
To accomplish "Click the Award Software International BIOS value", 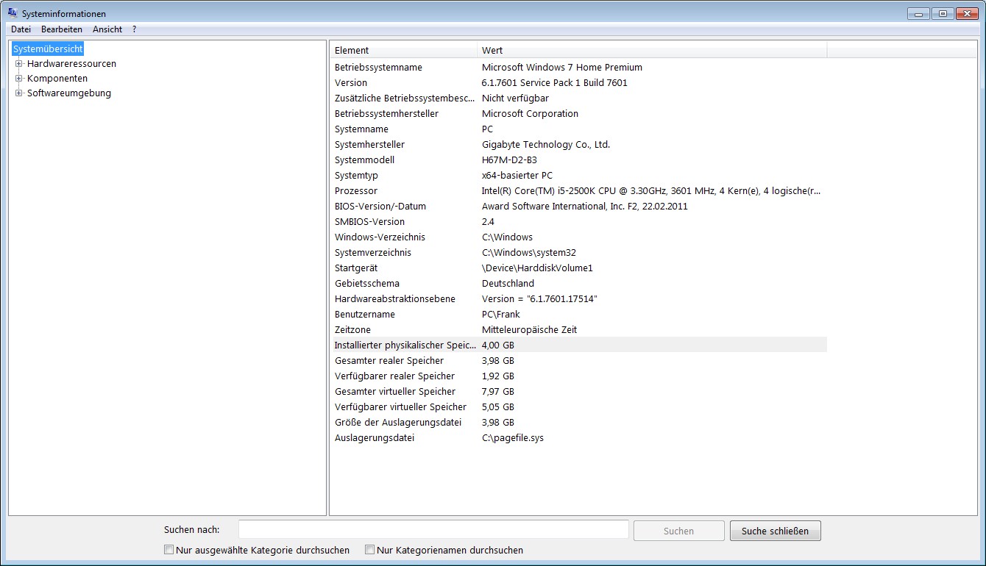I will (585, 206).
